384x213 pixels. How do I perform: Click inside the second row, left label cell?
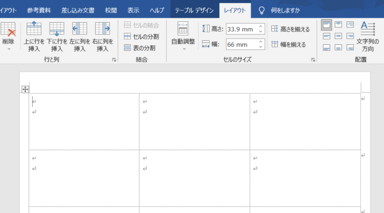pos(84,178)
